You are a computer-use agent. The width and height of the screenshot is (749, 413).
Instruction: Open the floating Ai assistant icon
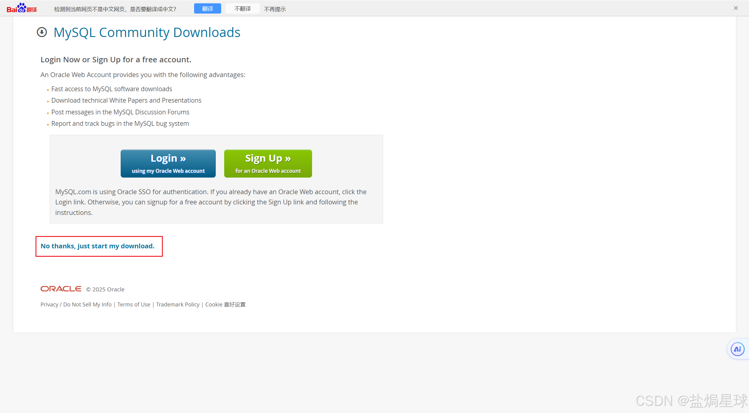738,349
